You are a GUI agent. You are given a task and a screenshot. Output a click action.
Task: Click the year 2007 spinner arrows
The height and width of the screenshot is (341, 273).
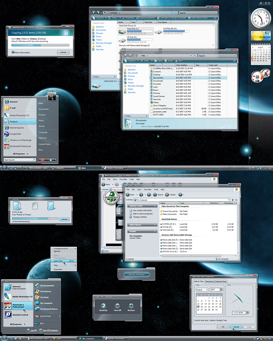(x=222, y=290)
